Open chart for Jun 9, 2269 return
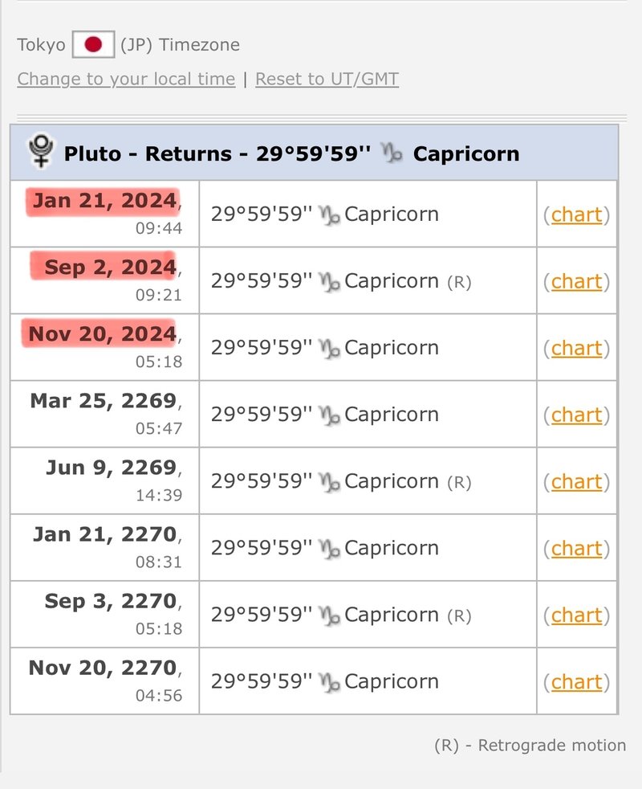This screenshot has width=642, height=789. click(576, 482)
